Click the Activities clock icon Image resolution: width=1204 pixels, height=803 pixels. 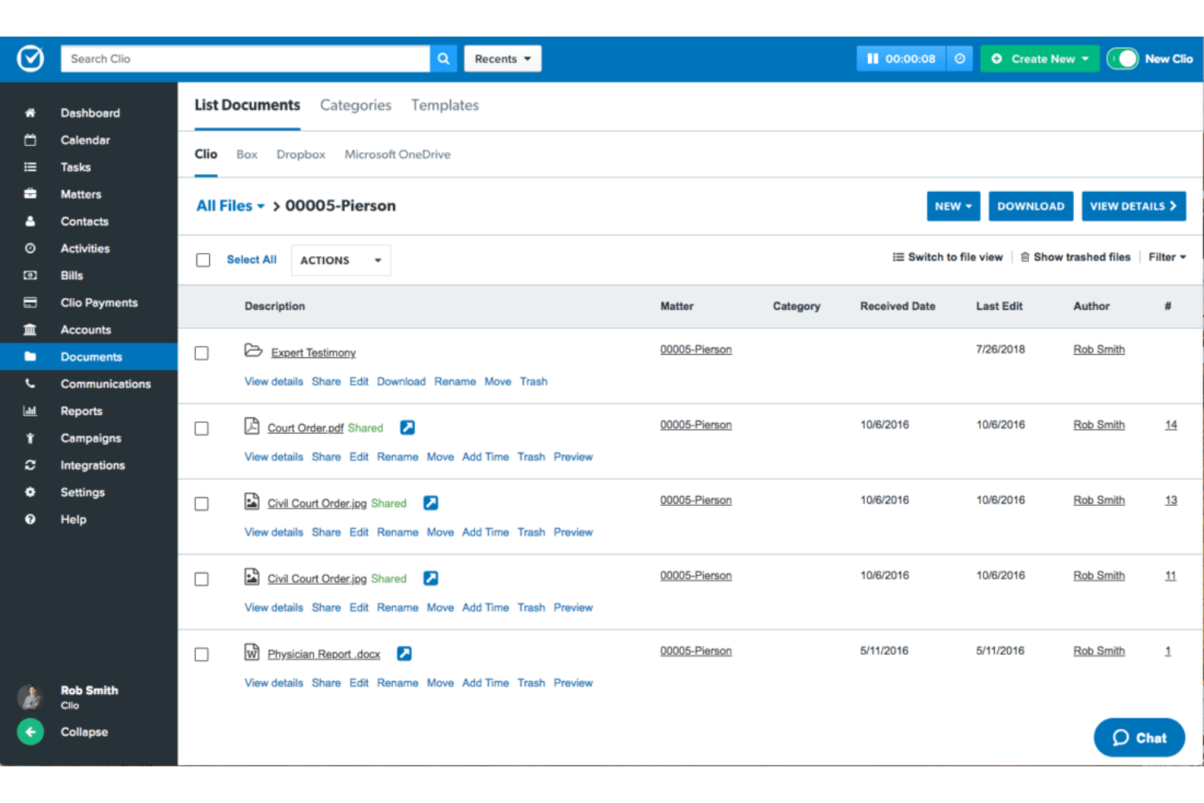click(30, 248)
